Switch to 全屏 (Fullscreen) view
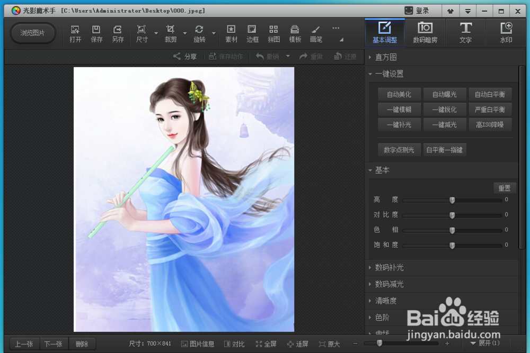 266,344
